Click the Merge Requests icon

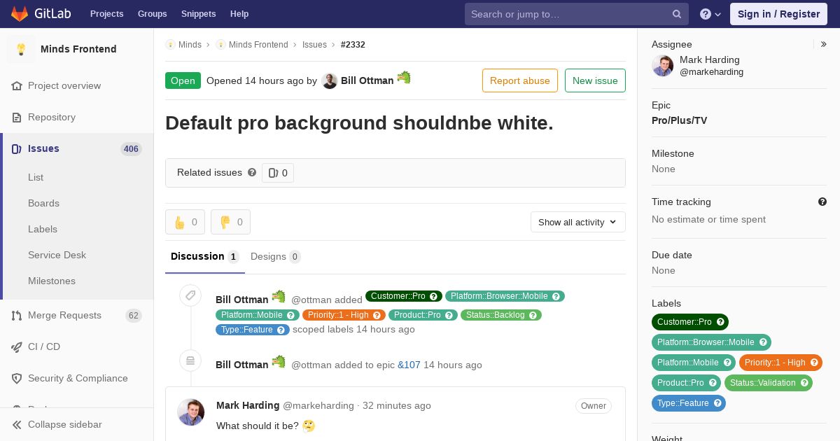tap(17, 315)
